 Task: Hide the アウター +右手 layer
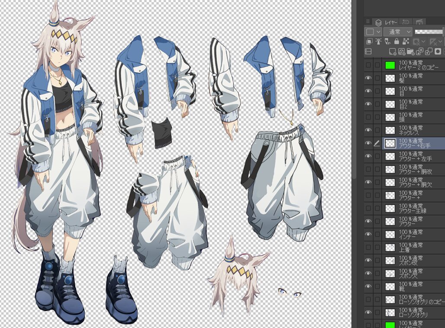click(368, 143)
